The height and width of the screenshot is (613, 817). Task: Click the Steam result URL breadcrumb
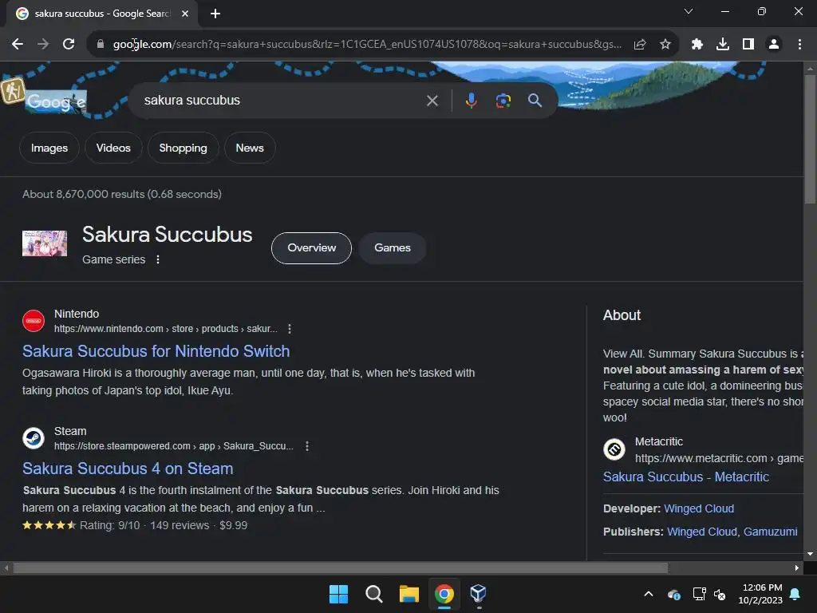173,446
